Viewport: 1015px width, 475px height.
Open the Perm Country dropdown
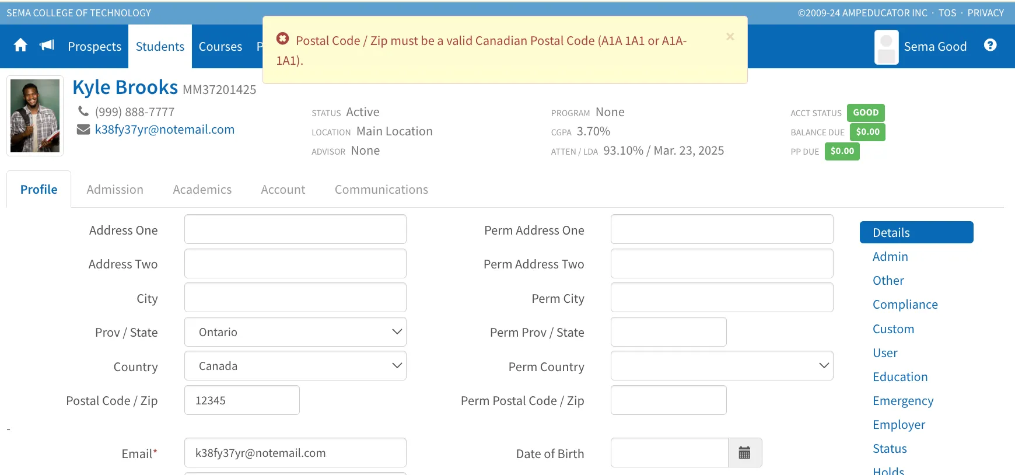pos(722,366)
